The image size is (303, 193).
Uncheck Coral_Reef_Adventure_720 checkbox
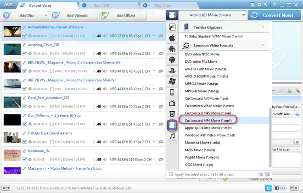tap(24, 107)
